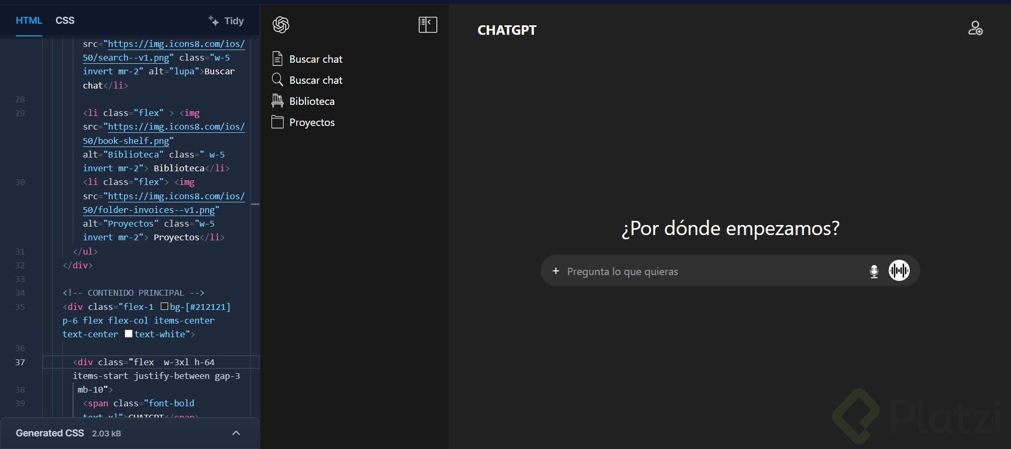Click the Buscar chat label beside the document icon
Viewport: 1011px width, 449px height.
click(316, 59)
